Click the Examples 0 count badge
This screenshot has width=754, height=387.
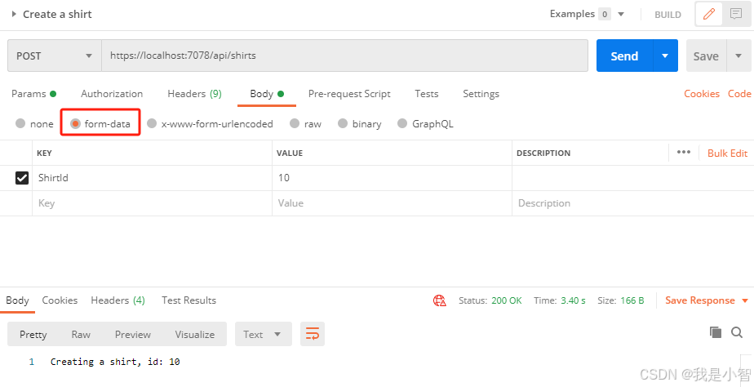605,15
